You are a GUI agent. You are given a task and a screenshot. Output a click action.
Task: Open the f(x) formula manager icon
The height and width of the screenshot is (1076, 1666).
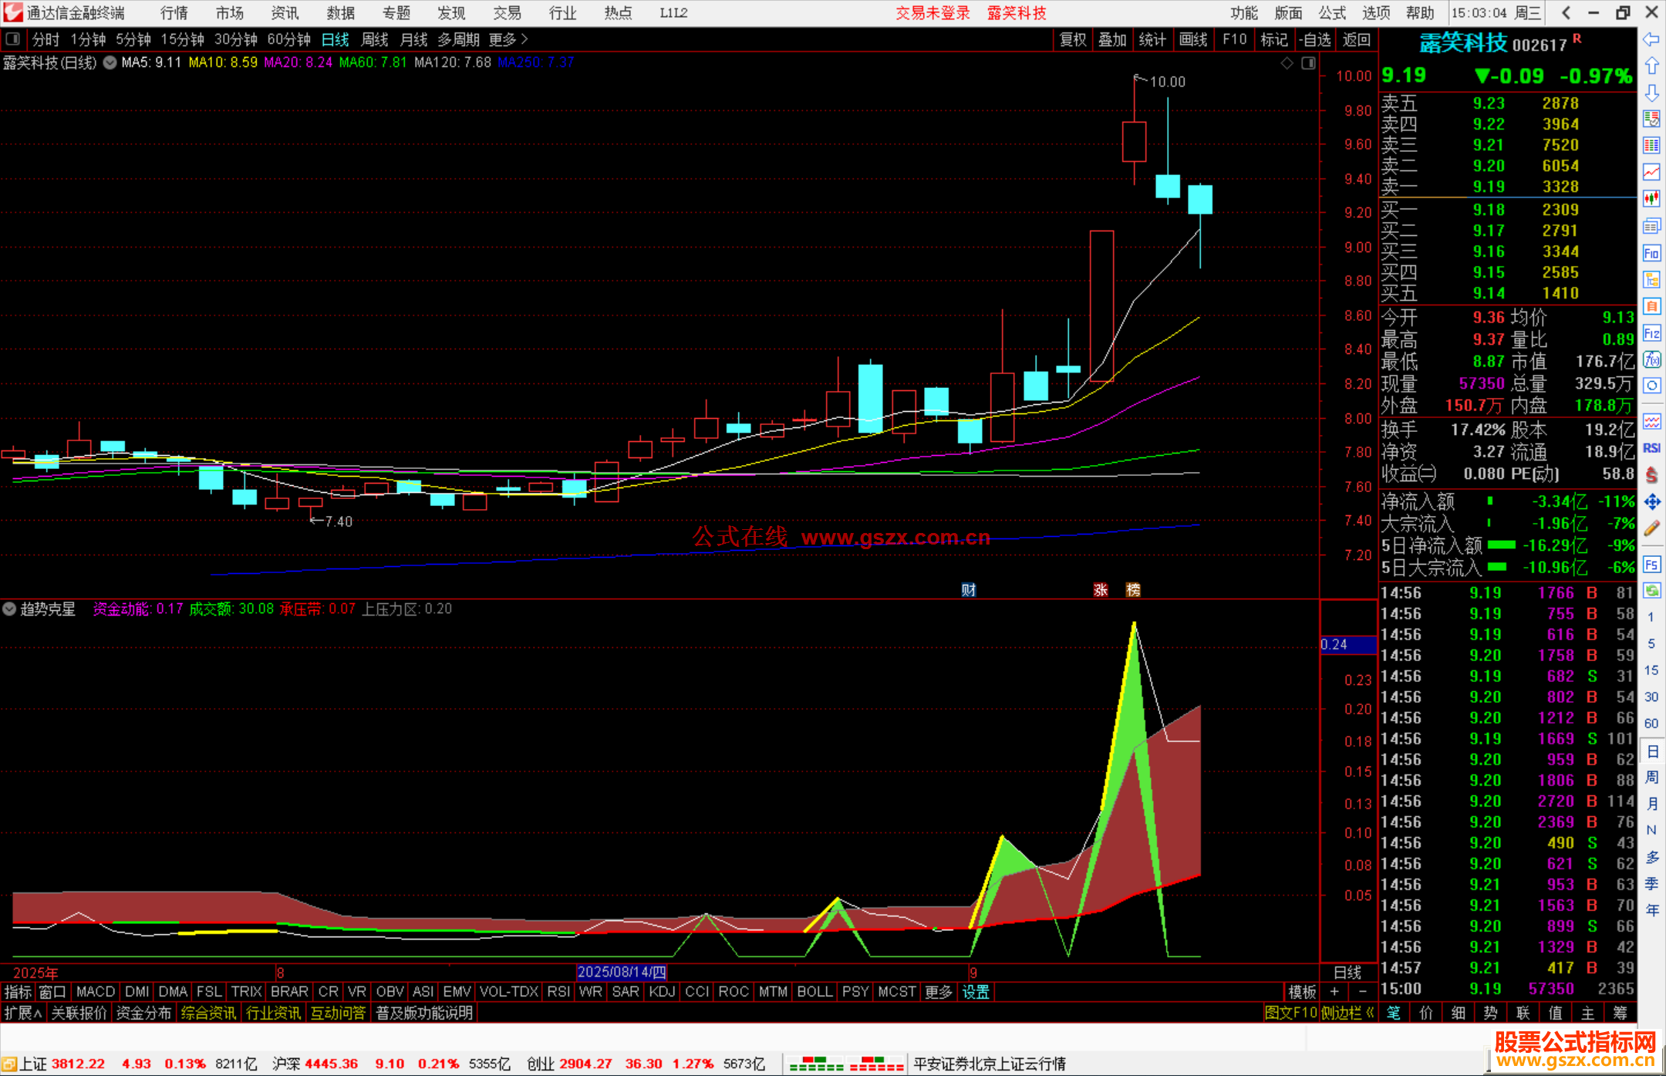click(1651, 359)
